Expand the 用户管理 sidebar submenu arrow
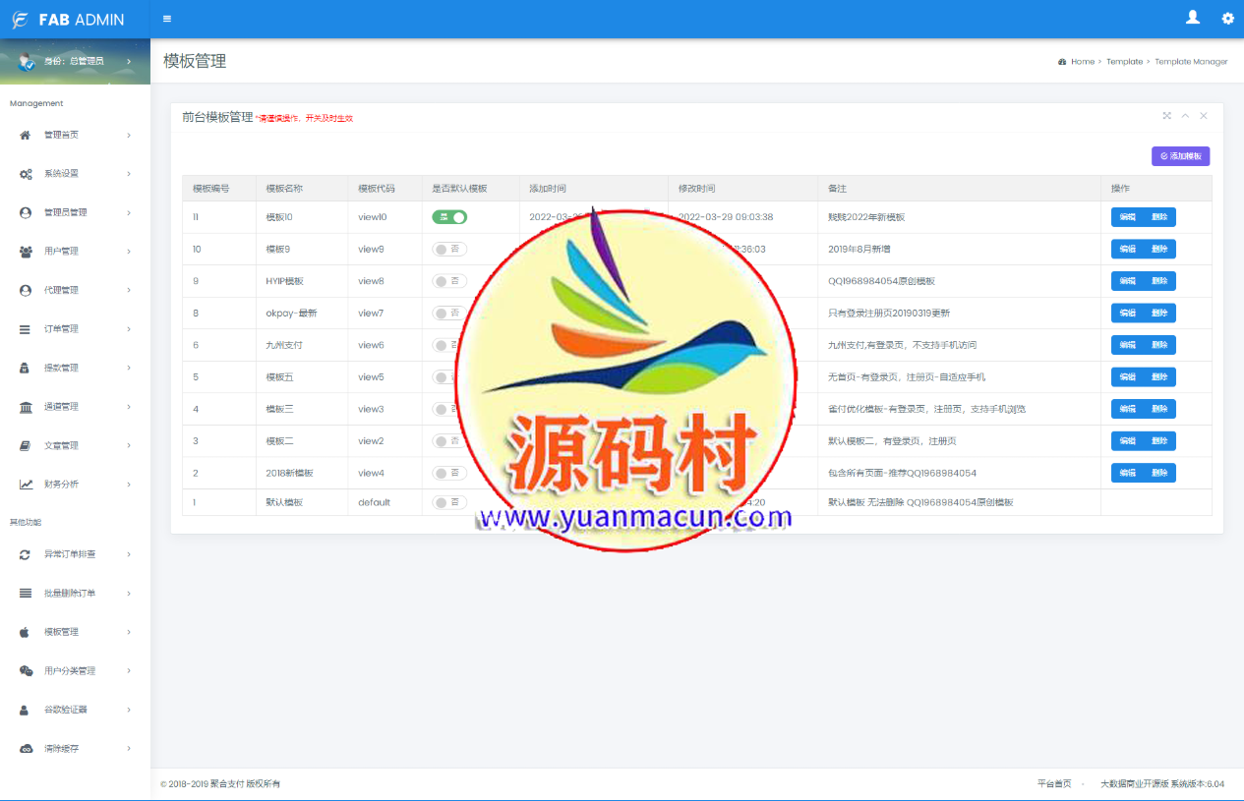1244x801 pixels. click(129, 252)
